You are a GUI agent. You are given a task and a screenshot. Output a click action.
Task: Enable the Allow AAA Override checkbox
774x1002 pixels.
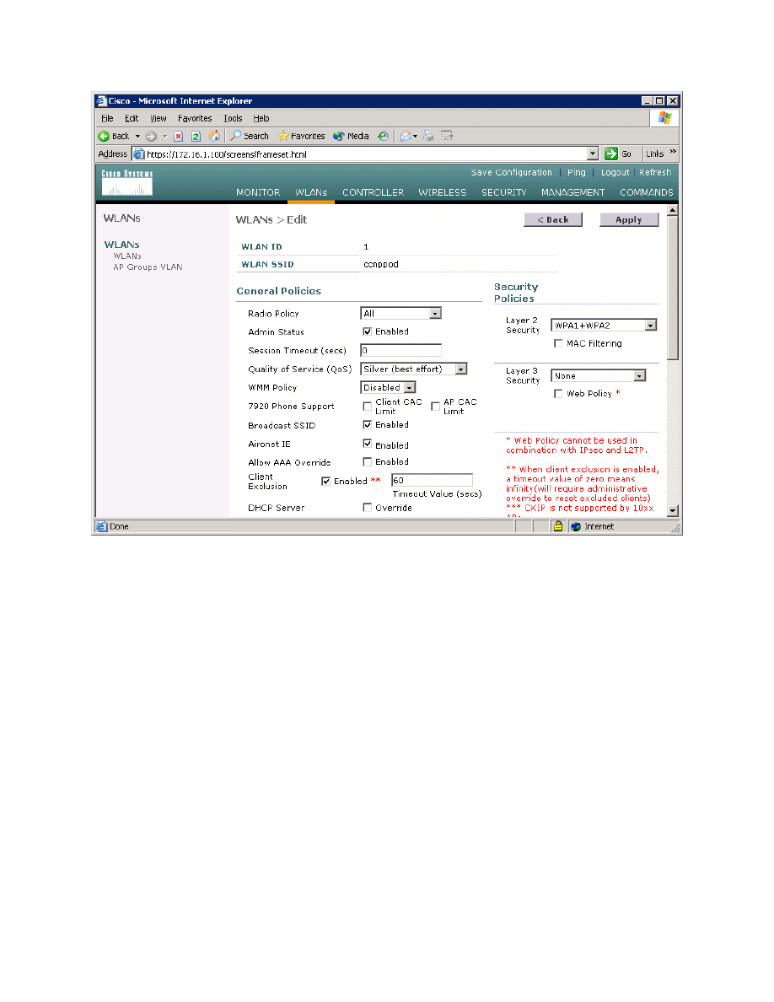click(x=367, y=462)
